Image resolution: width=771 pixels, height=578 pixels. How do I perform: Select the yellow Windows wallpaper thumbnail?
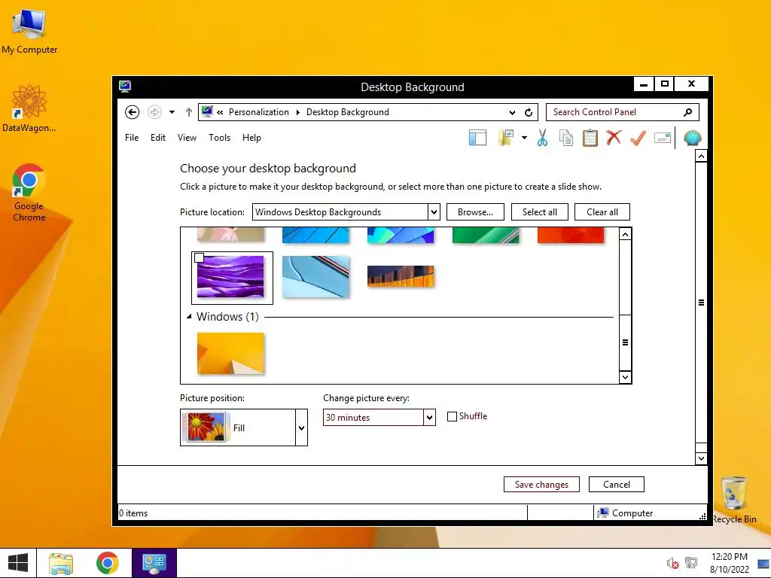230,354
